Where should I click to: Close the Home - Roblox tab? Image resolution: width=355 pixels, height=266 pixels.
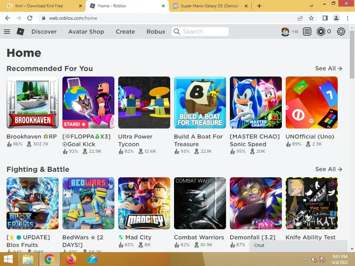pyautogui.click(x=163, y=6)
